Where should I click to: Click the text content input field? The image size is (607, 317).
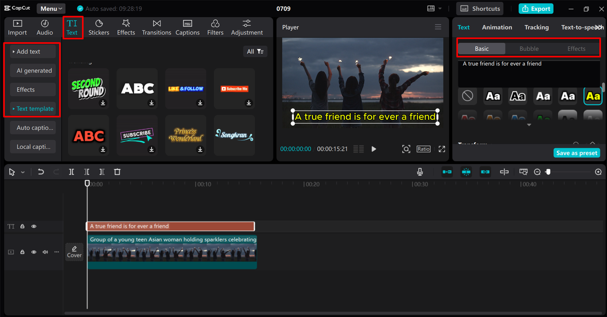(529, 73)
